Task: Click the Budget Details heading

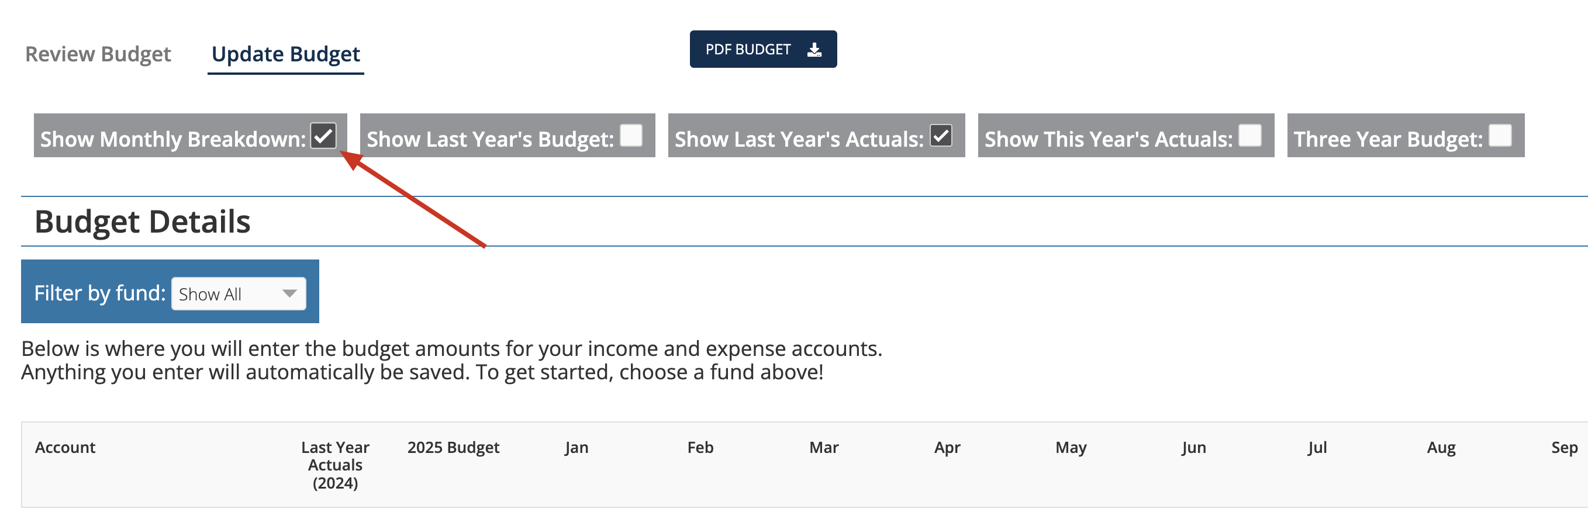Action: pos(143,222)
